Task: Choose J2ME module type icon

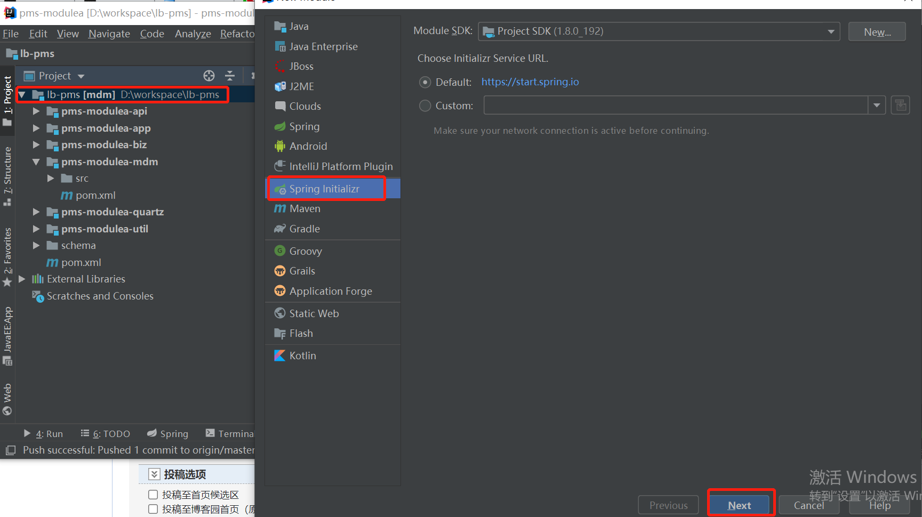Action: point(280,86)
